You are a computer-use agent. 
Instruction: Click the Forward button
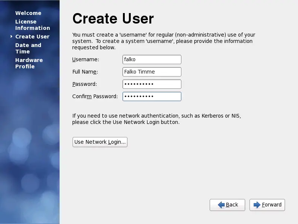(x=267, y=205)
